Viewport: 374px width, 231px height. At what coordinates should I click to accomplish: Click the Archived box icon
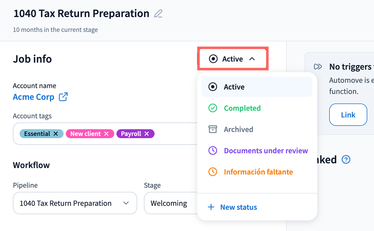pyautogui.click(x=213, y=129)
